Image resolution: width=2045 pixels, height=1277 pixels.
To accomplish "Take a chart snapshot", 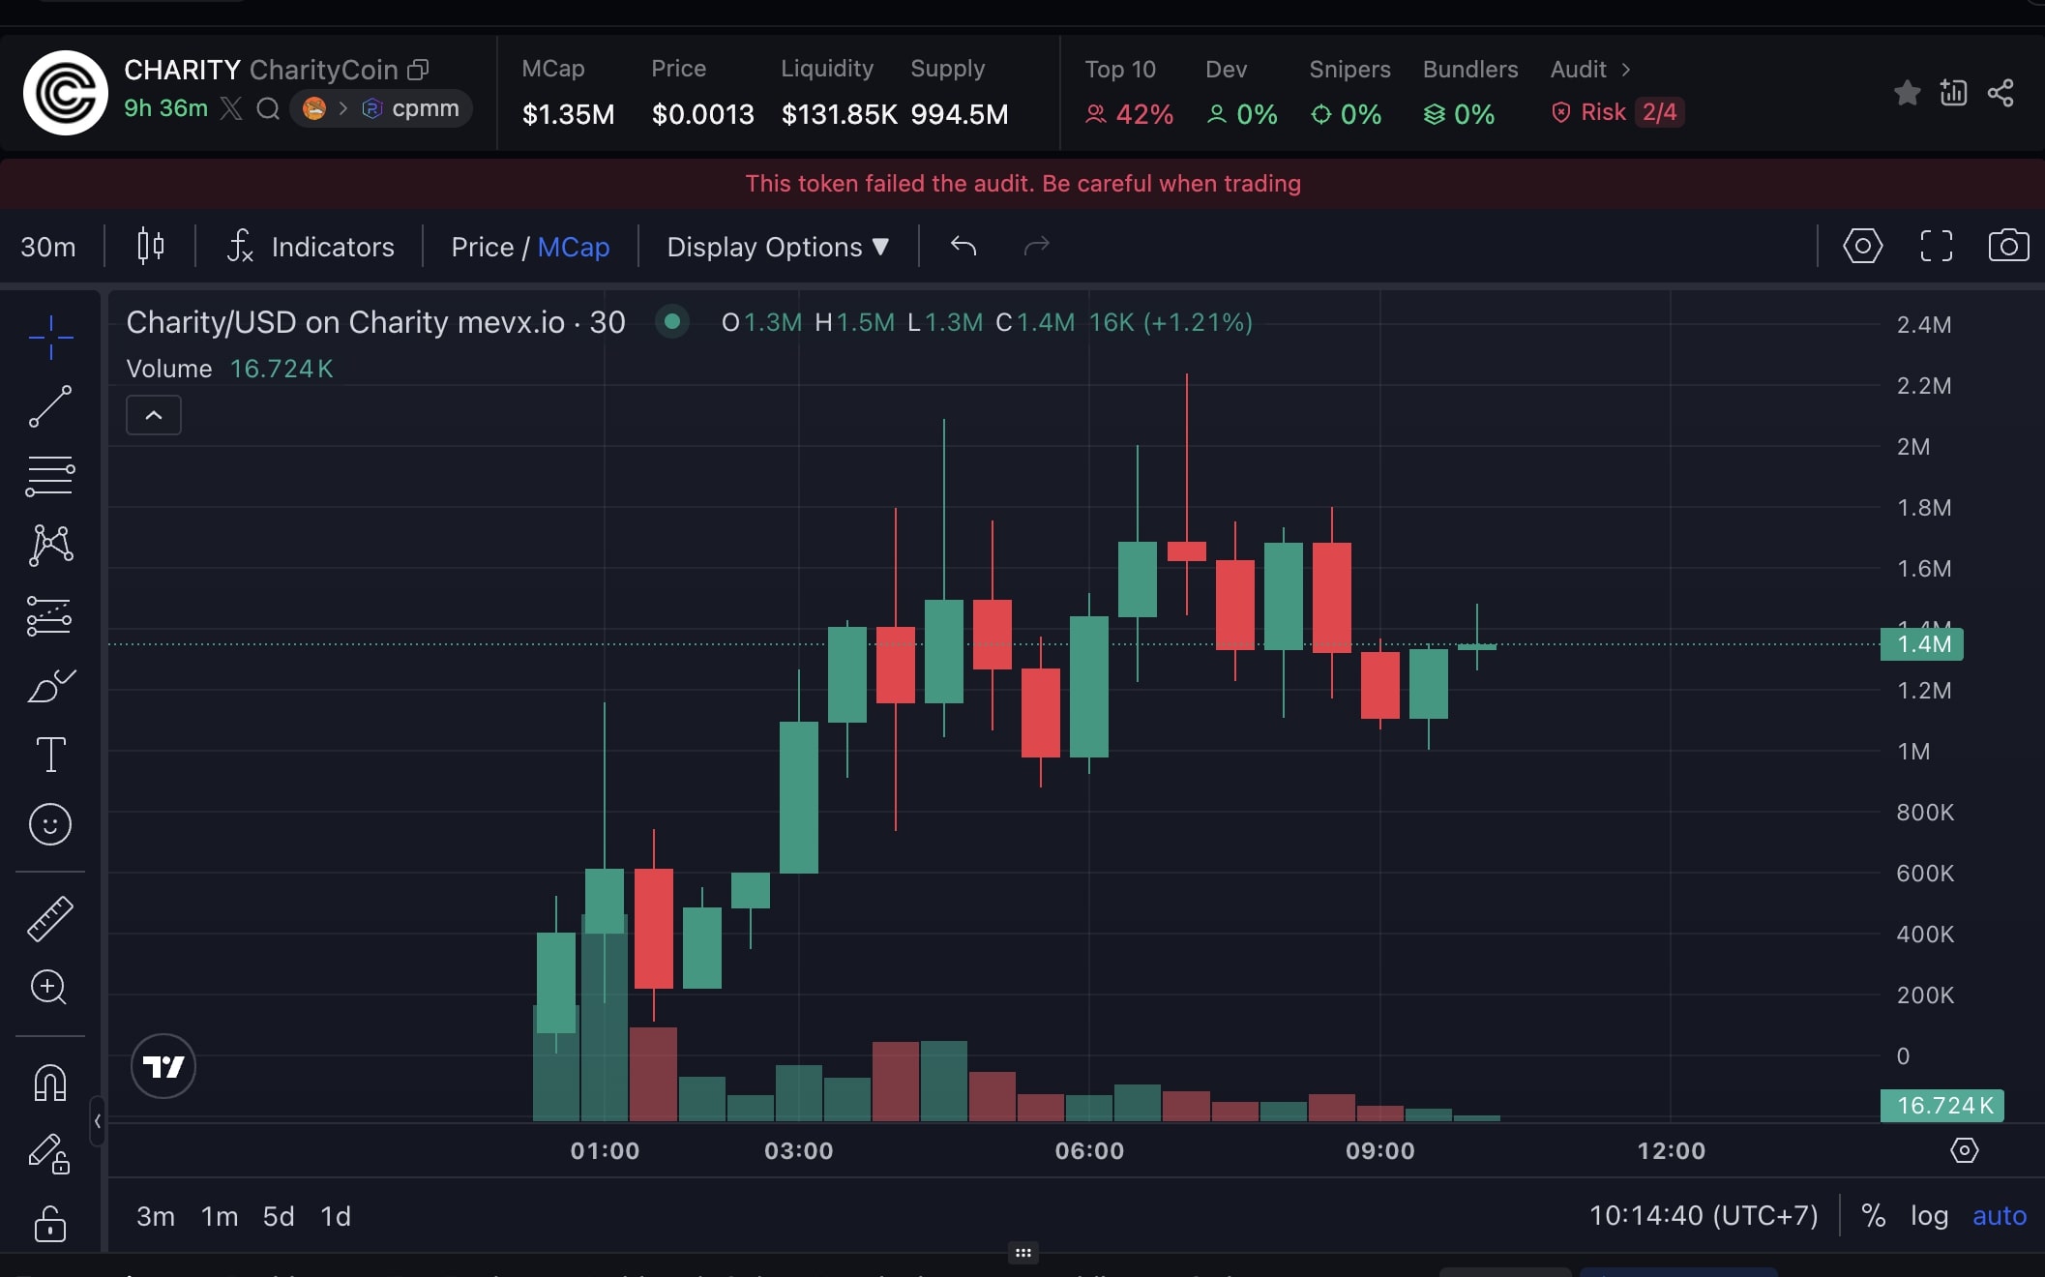I will [2009, 246].
